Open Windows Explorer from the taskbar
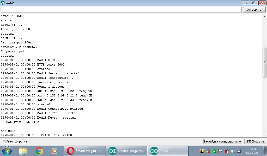This screenshot has height=156, width=267. click(23, 151)
